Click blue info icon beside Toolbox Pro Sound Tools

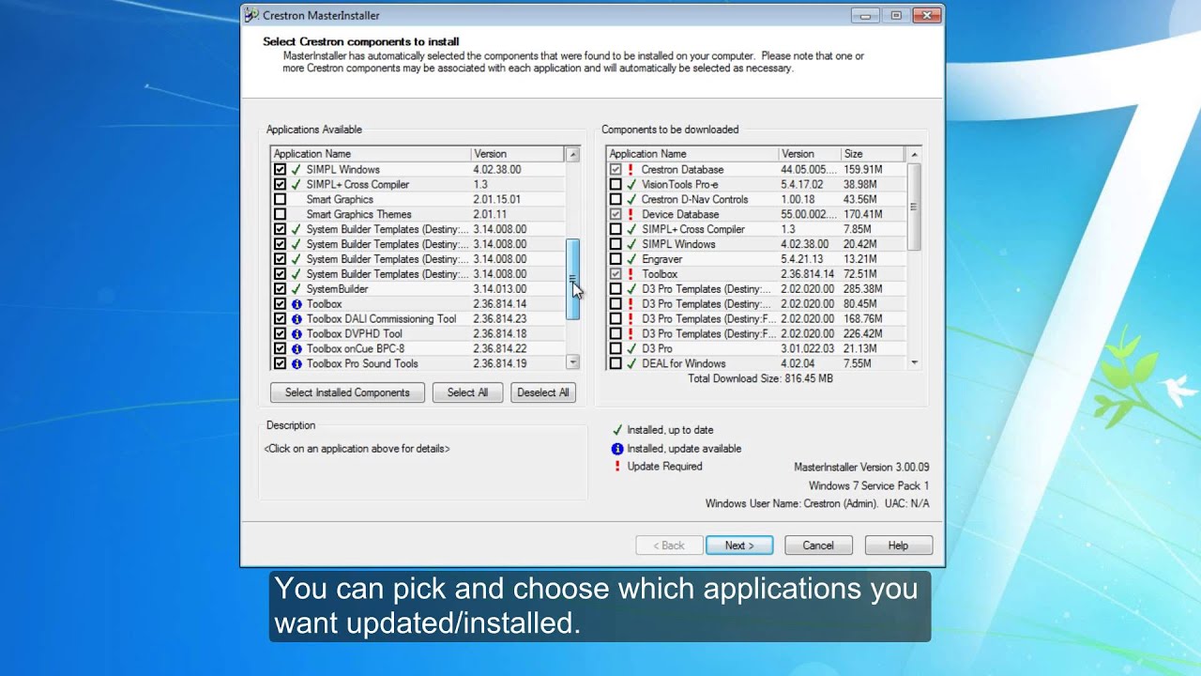296,364
